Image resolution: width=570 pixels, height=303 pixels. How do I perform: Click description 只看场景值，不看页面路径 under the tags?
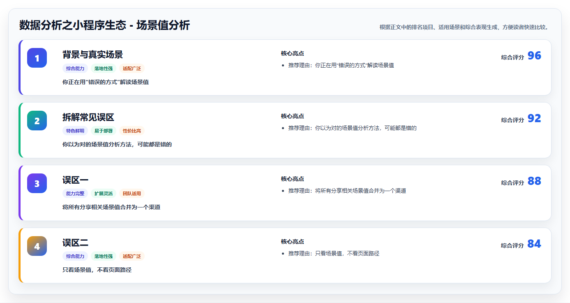97,270
